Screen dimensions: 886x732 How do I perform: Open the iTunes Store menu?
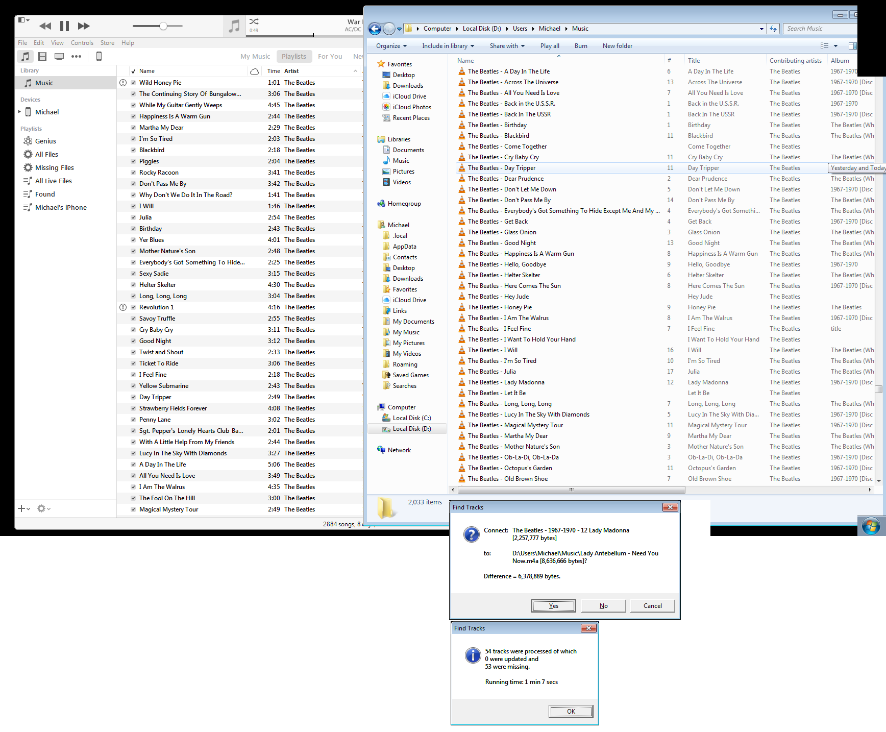107,43
